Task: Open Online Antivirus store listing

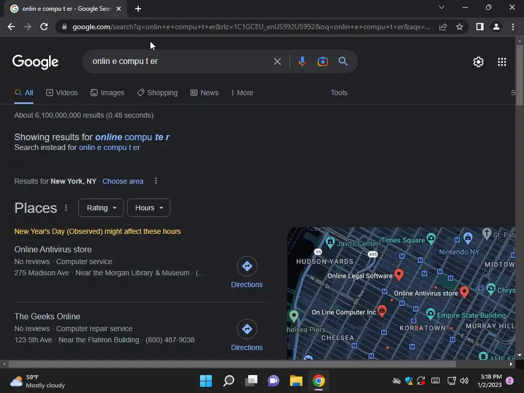Action: point(53,249)
